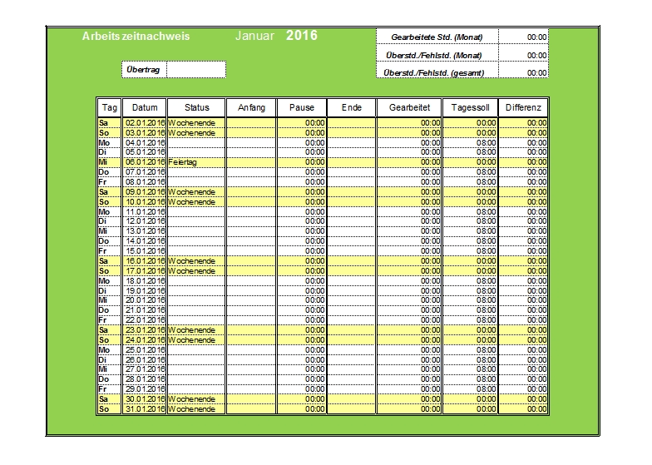Click the Ende column header
This screenshot has width=652, height=465.
click(351, 107)
